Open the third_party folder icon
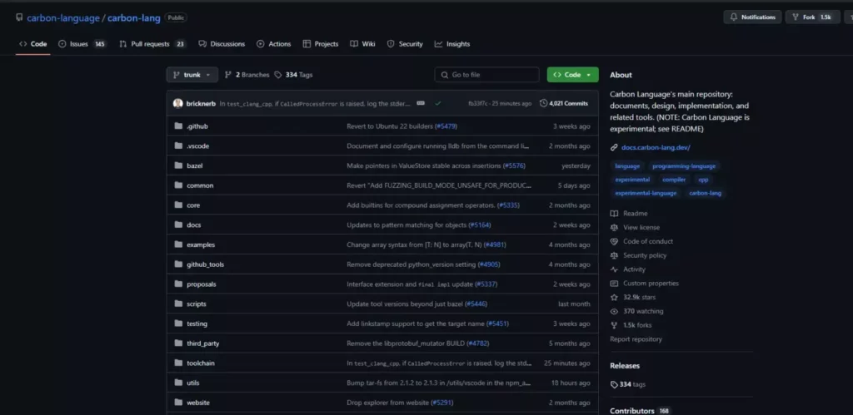Screen dimensions: 853x415 [x=178, y=343]
